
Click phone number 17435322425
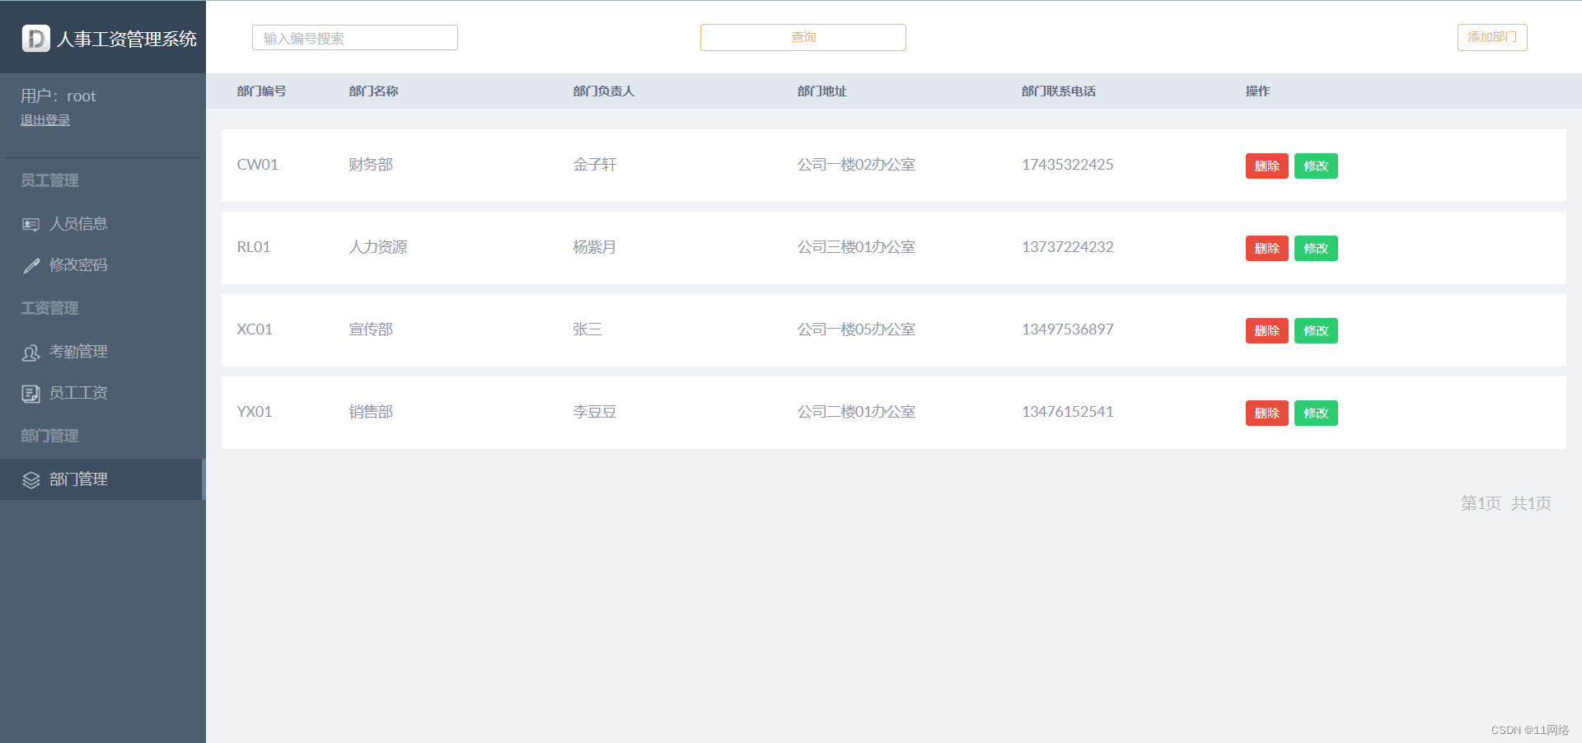point(1067,165)
